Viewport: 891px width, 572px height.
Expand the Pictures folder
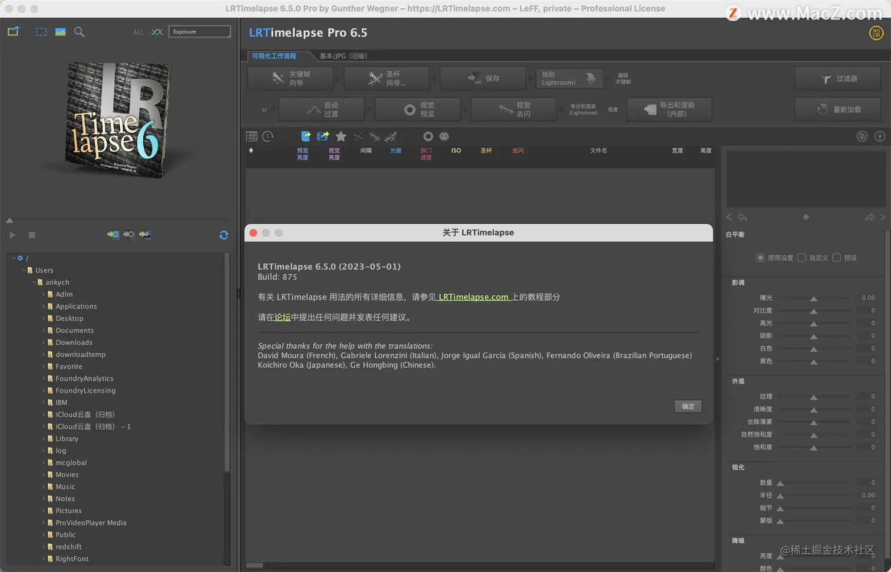pyautogui.click(x=44, y=511)
